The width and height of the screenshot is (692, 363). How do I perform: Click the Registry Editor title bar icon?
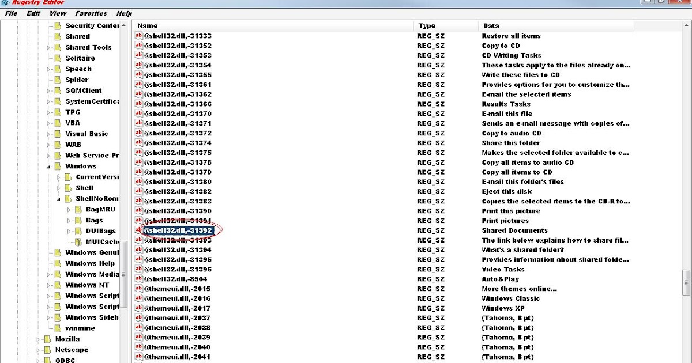click(5, 2)
